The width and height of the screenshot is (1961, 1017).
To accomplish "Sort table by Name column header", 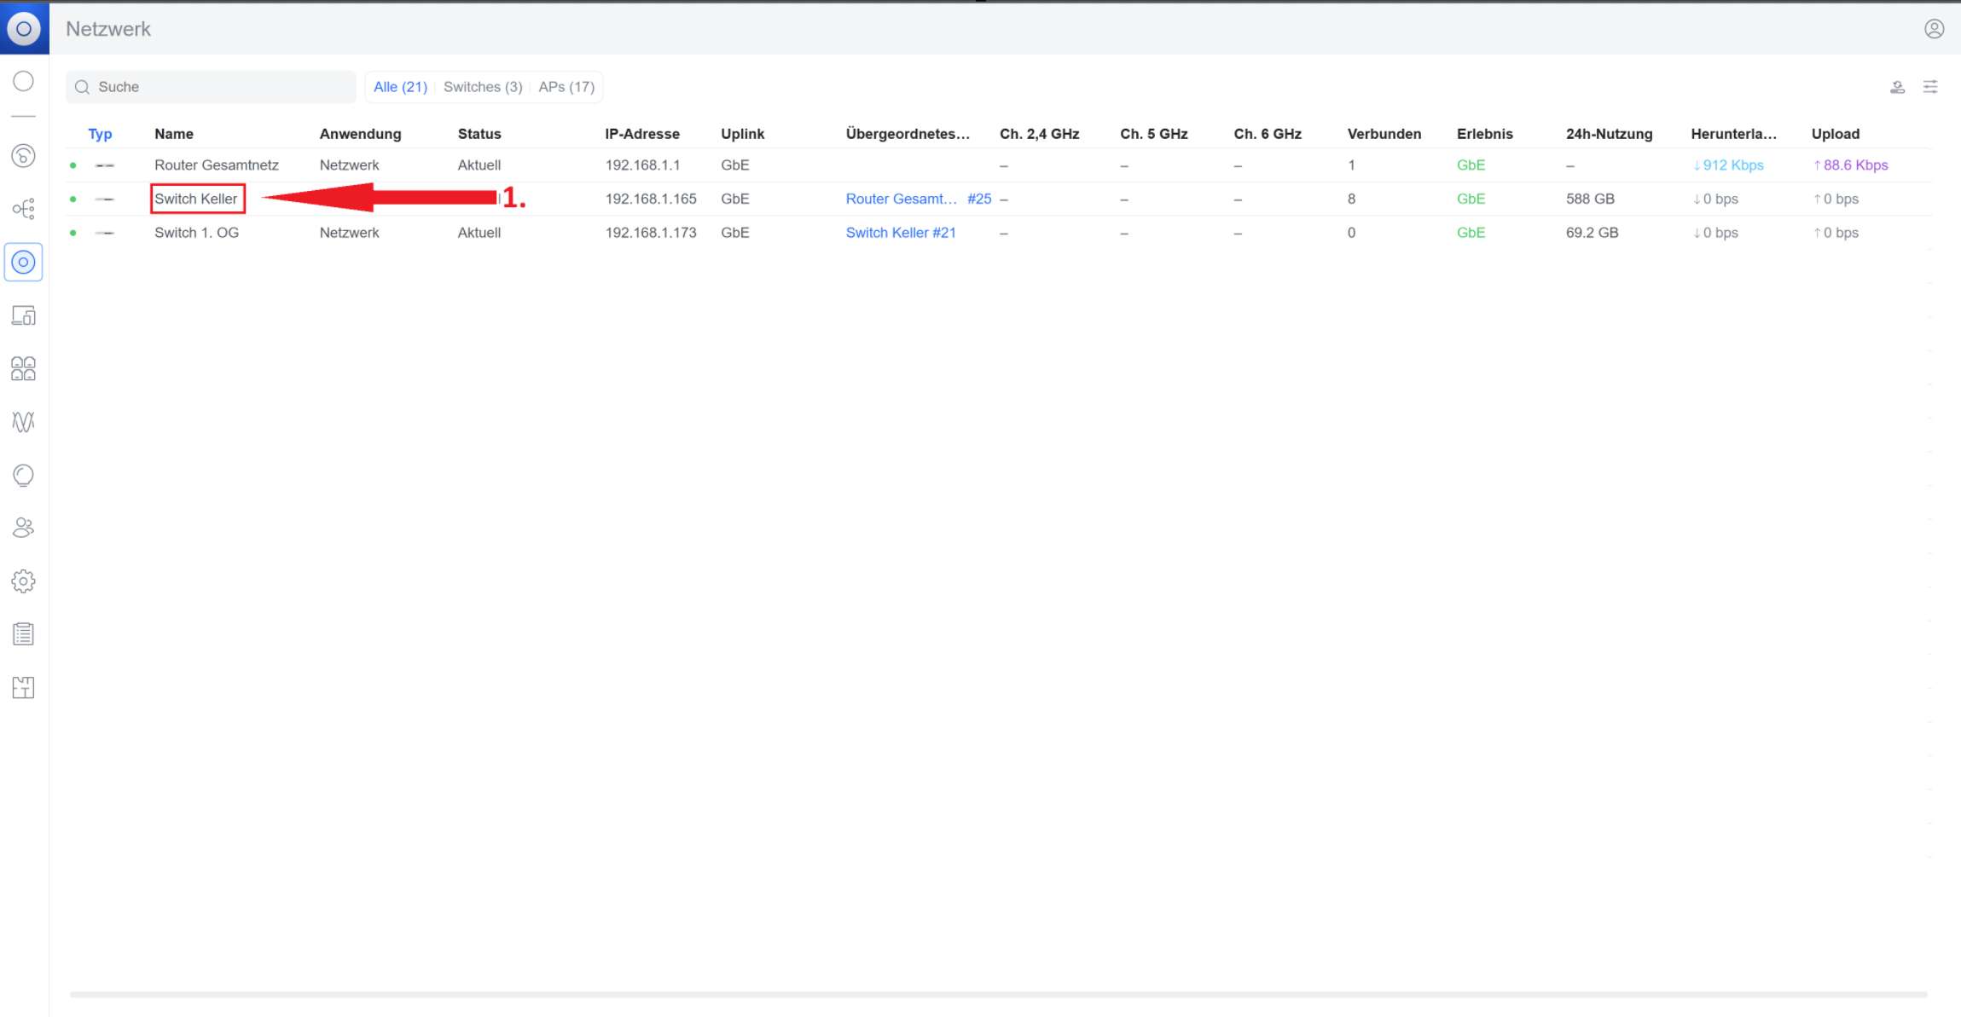I will click(x=174, y=134).
